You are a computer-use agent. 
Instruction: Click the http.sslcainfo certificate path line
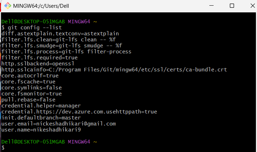point(114,70)
